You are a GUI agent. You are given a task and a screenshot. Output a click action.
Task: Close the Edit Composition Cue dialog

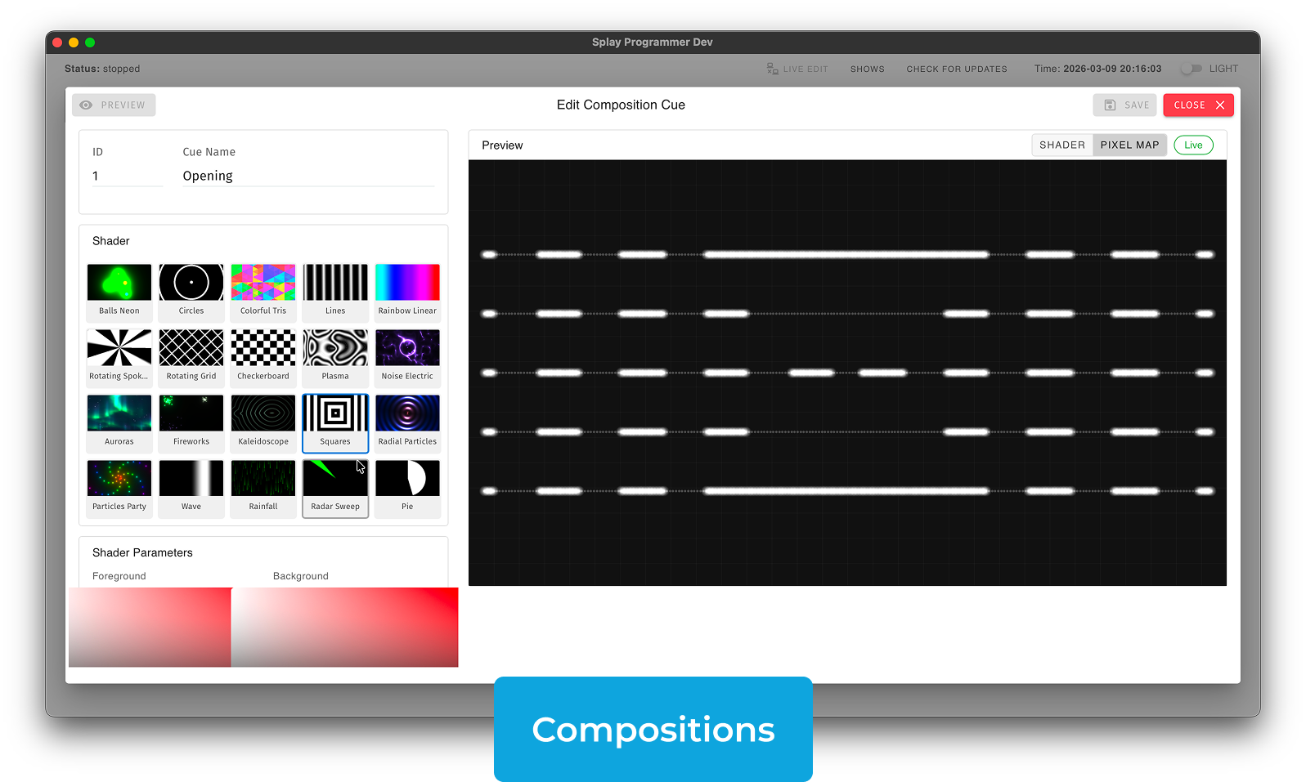tap(1198, 105)
